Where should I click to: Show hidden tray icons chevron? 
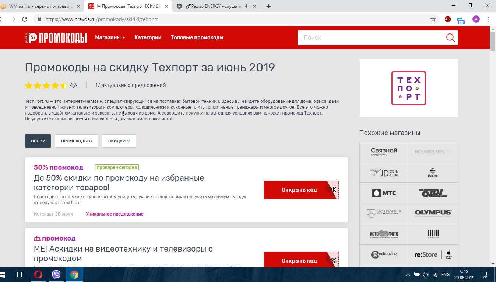[x=408, y=275]
